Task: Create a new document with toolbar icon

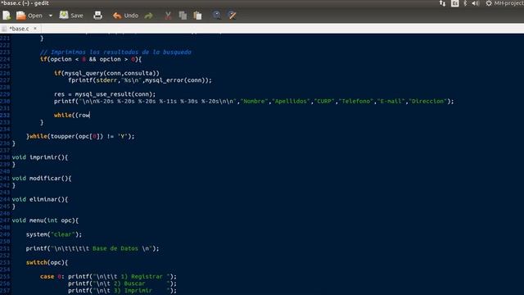Action: tap(7, 16)
